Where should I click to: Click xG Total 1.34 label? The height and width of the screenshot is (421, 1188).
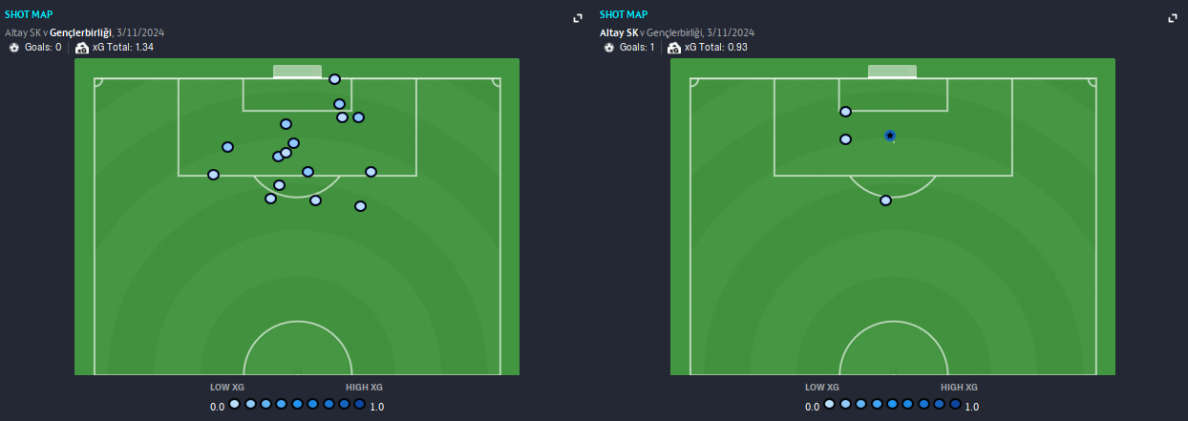tap(123, 47)
